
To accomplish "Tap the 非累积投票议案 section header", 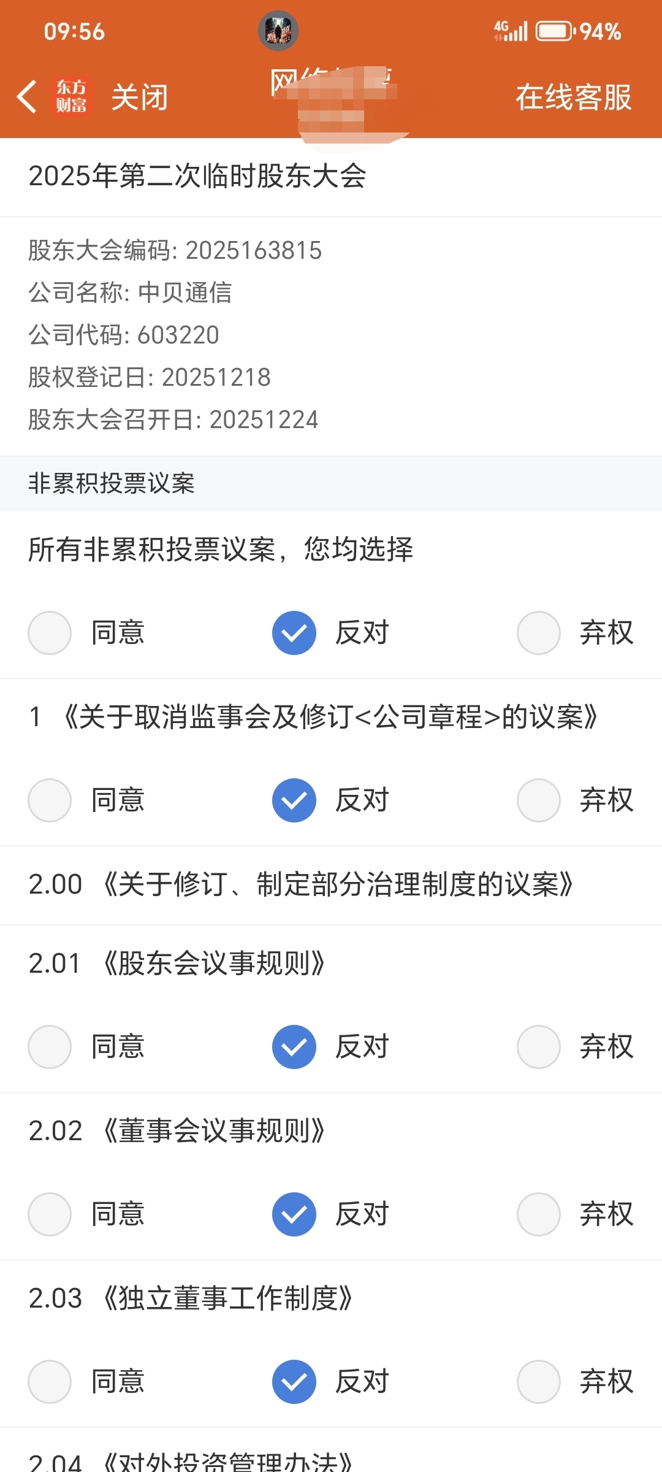I will pos(331,483).
